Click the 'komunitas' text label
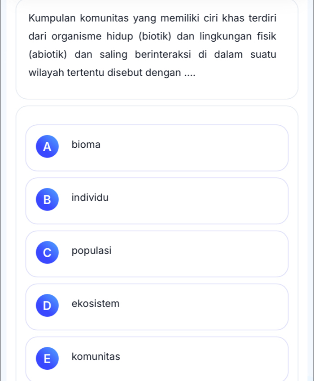Viewport: 314px width, 381px height. 96,357
